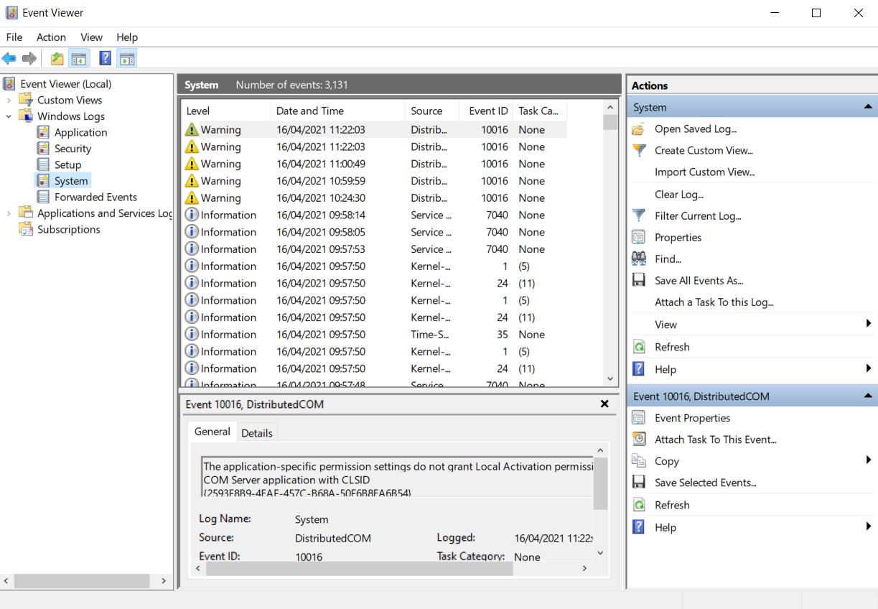Select the Create Custom View funnel icon

[x=638, y=150]
